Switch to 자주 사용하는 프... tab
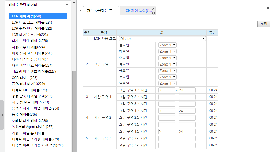 click(x=101, y=11)
